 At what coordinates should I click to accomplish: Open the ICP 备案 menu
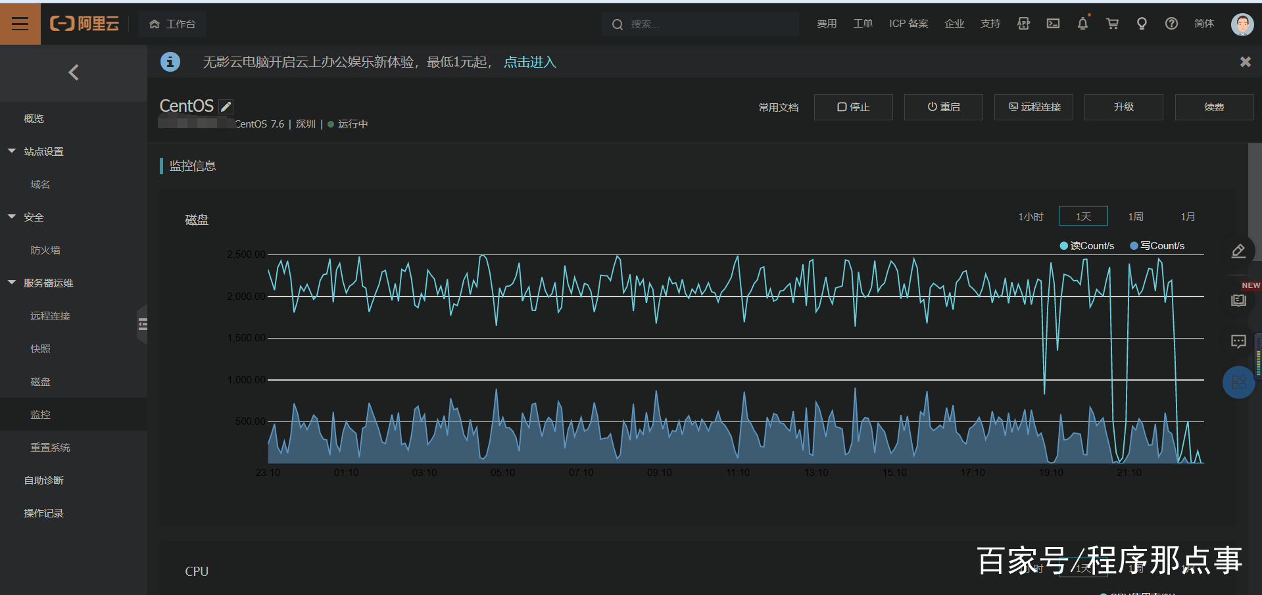(x=909, y=24)
